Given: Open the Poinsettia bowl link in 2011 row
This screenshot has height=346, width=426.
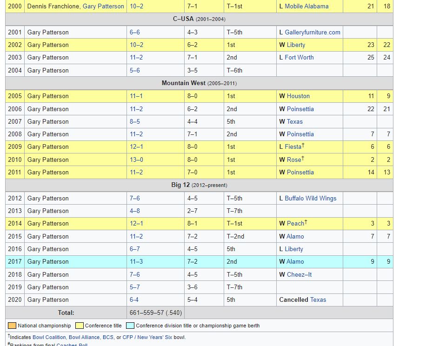Looking at the screenshot, I should pos(300,172).
